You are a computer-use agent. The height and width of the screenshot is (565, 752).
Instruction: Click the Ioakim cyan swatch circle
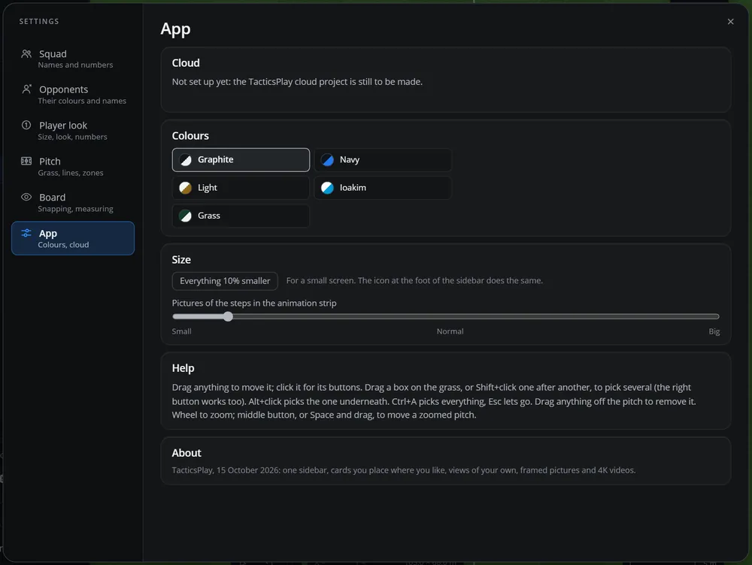pyautogui.click(x=328, y=188)
